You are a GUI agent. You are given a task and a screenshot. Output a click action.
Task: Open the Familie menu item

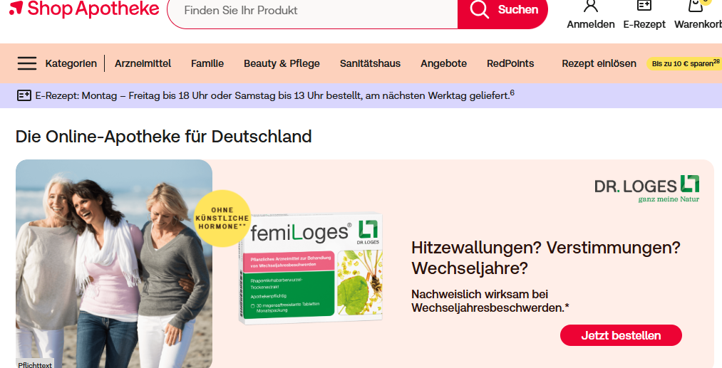coord(207,63)
